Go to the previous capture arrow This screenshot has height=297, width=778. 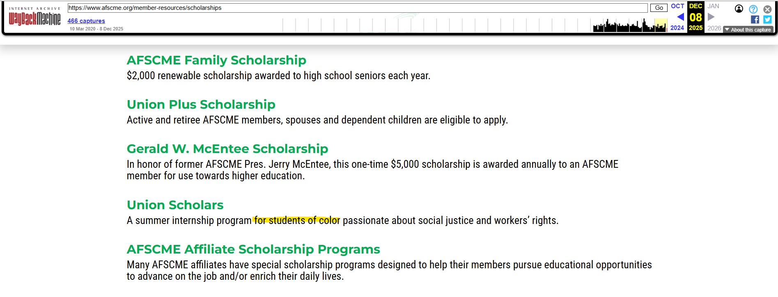[680, 17]
